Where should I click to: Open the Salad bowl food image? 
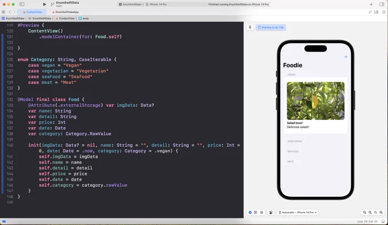coord(316,101)
